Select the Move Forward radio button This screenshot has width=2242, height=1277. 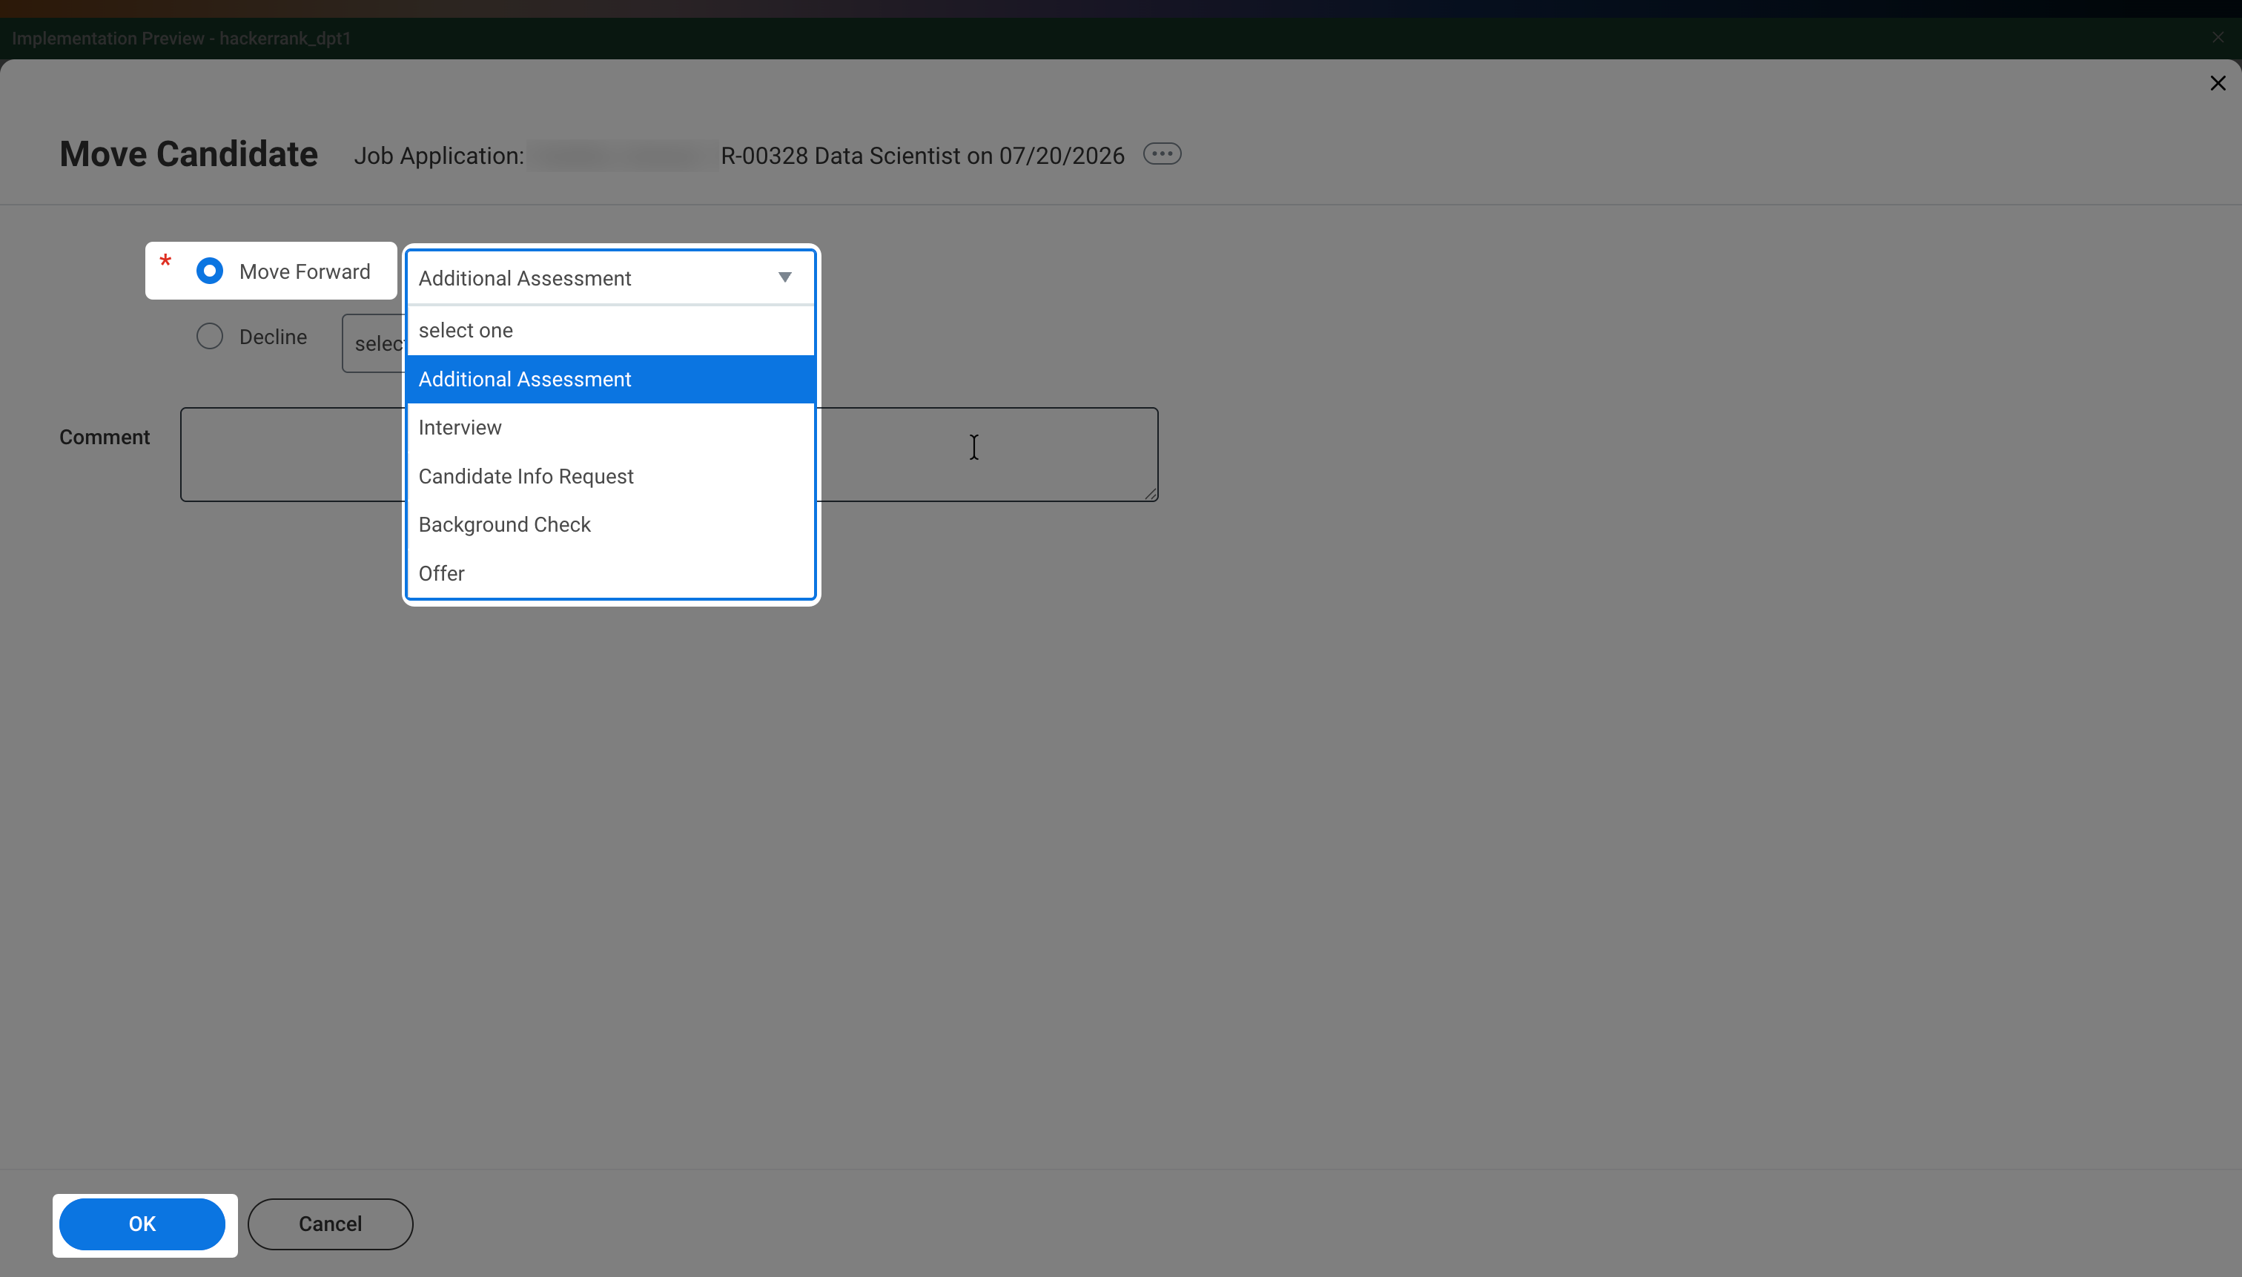pos(210,271)
